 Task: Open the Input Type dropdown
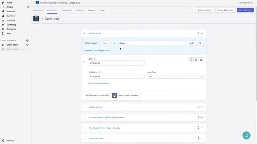click(175, 76)
